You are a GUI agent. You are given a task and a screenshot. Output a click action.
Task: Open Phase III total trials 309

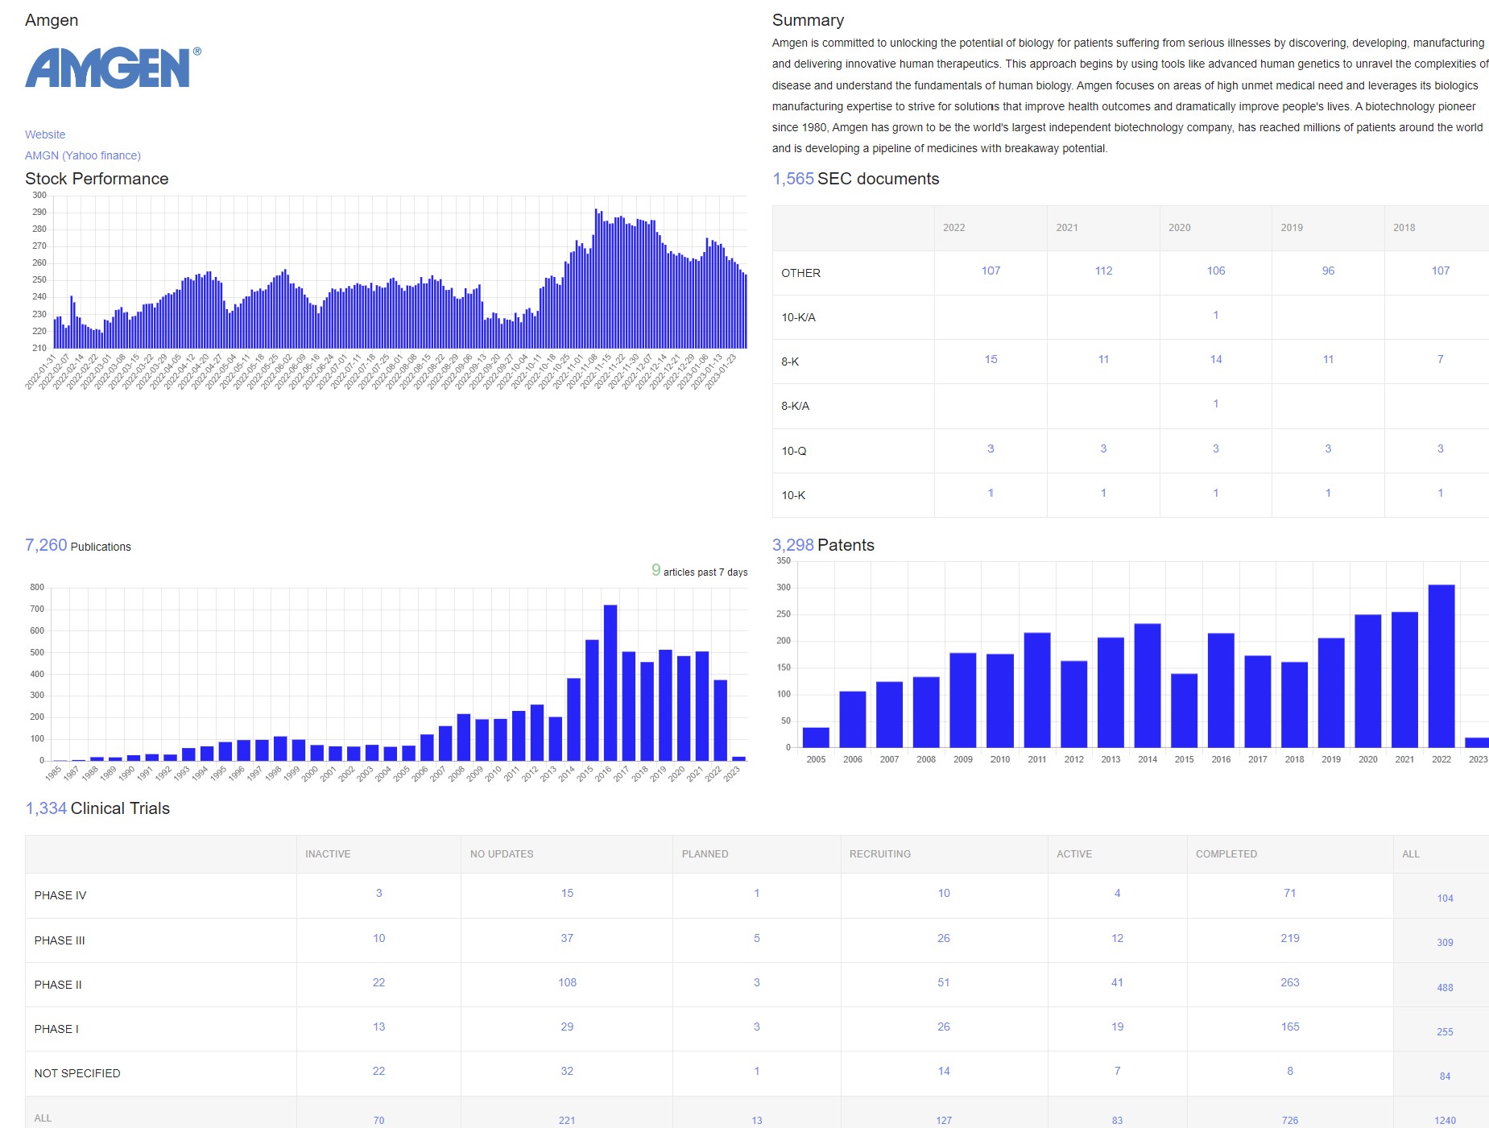click(x=1446, y=943)
